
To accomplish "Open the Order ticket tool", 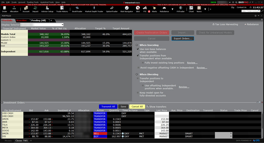I will coord(4,9).
